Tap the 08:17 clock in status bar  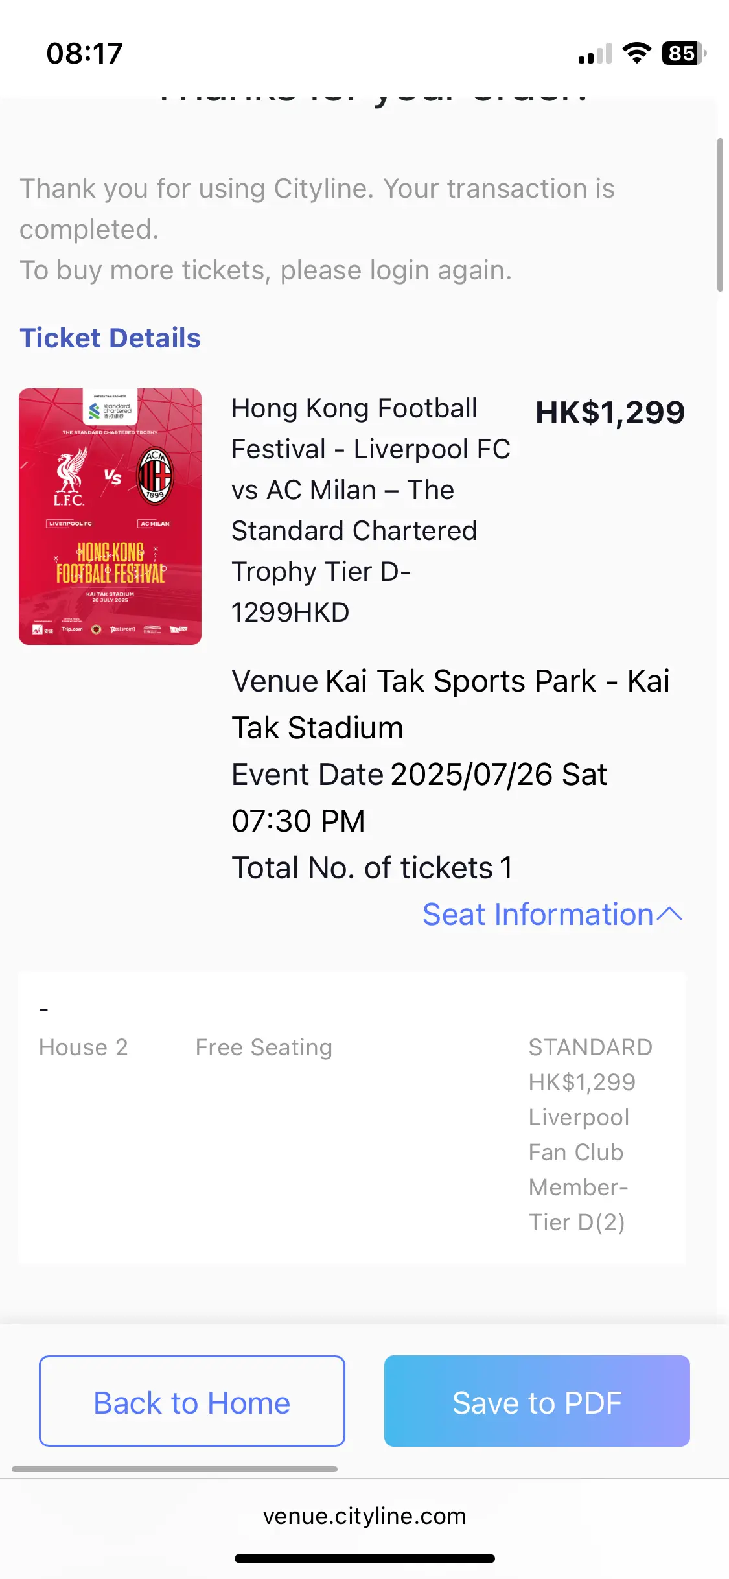point(84,53)
